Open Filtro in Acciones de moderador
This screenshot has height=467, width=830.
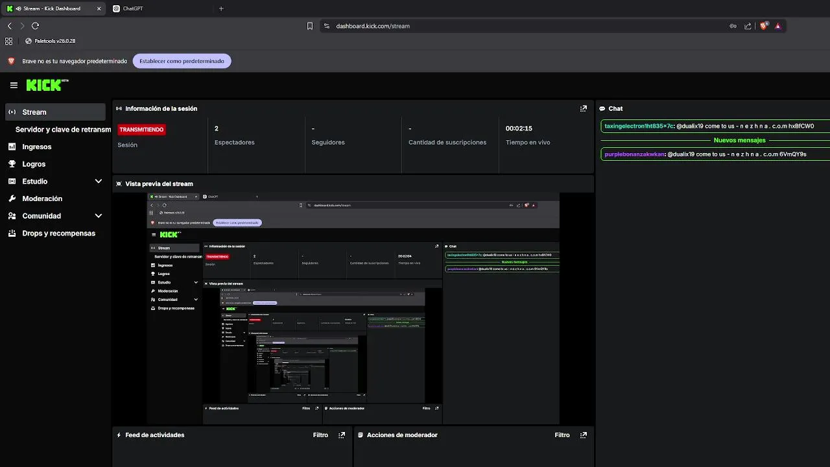coord(562,435)
